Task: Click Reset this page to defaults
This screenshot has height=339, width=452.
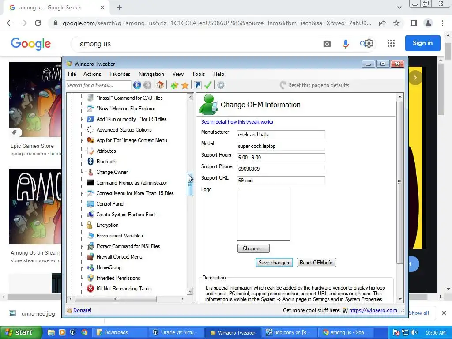Action: [x=314, y=85]
